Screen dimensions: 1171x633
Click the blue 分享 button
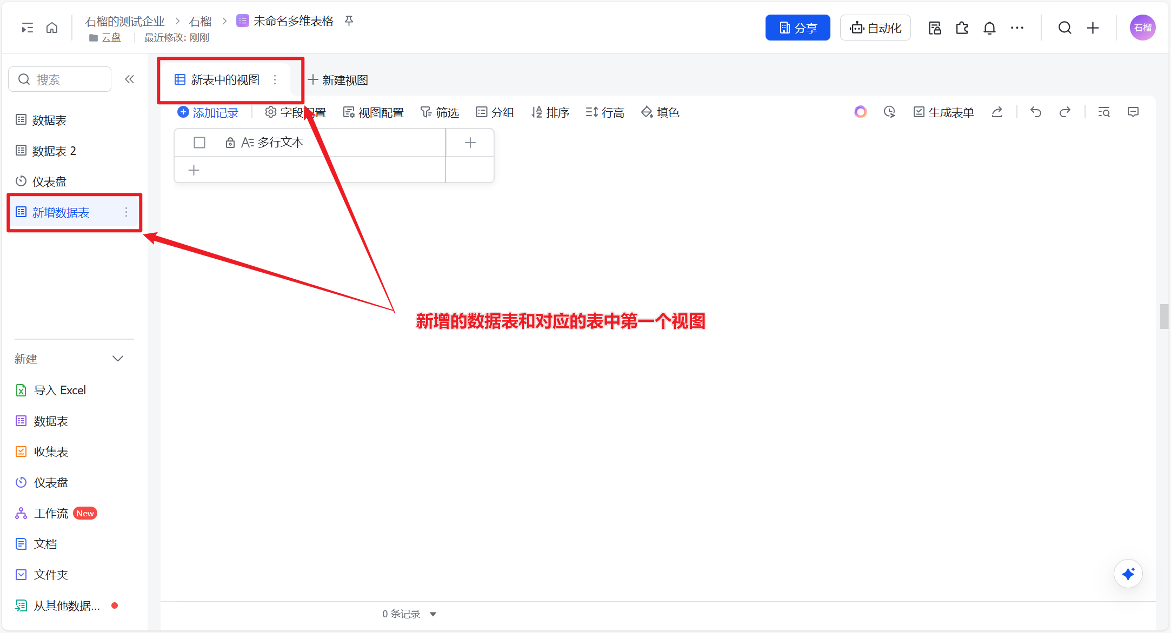click(797, 28)
